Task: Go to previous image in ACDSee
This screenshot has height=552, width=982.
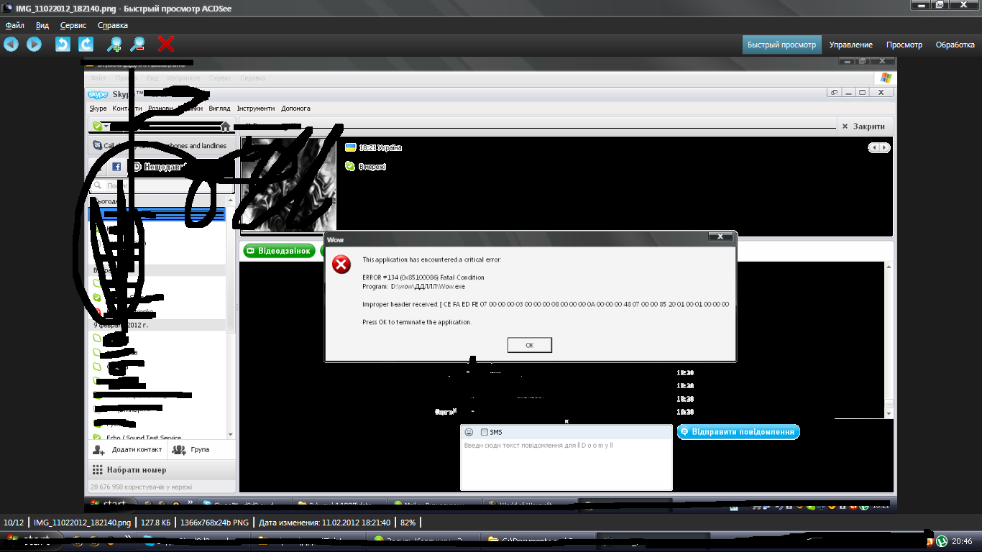Action: tap(11, 45)
